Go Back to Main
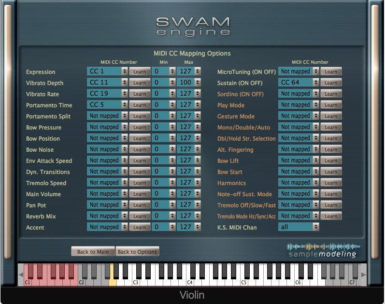 tap(93, 252)
